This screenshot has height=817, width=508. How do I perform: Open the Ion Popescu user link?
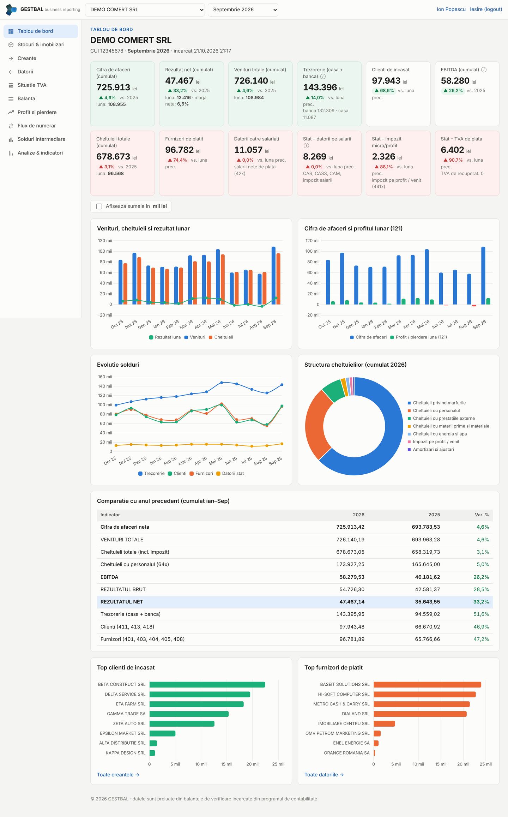[x=451, y=10]
